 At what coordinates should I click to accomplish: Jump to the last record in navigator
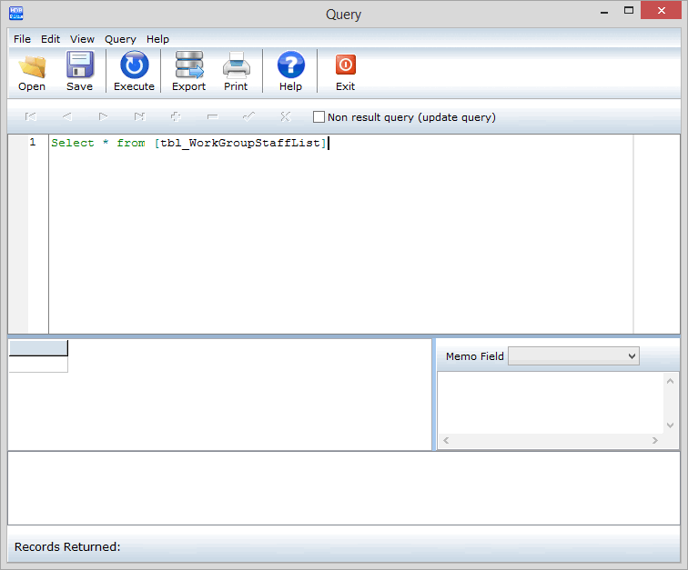tap(139, 117)
